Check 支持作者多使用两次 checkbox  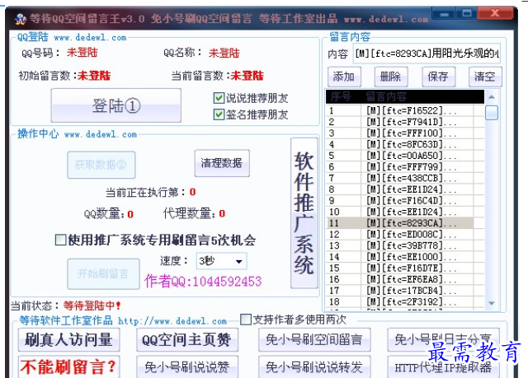click(246, 320)
